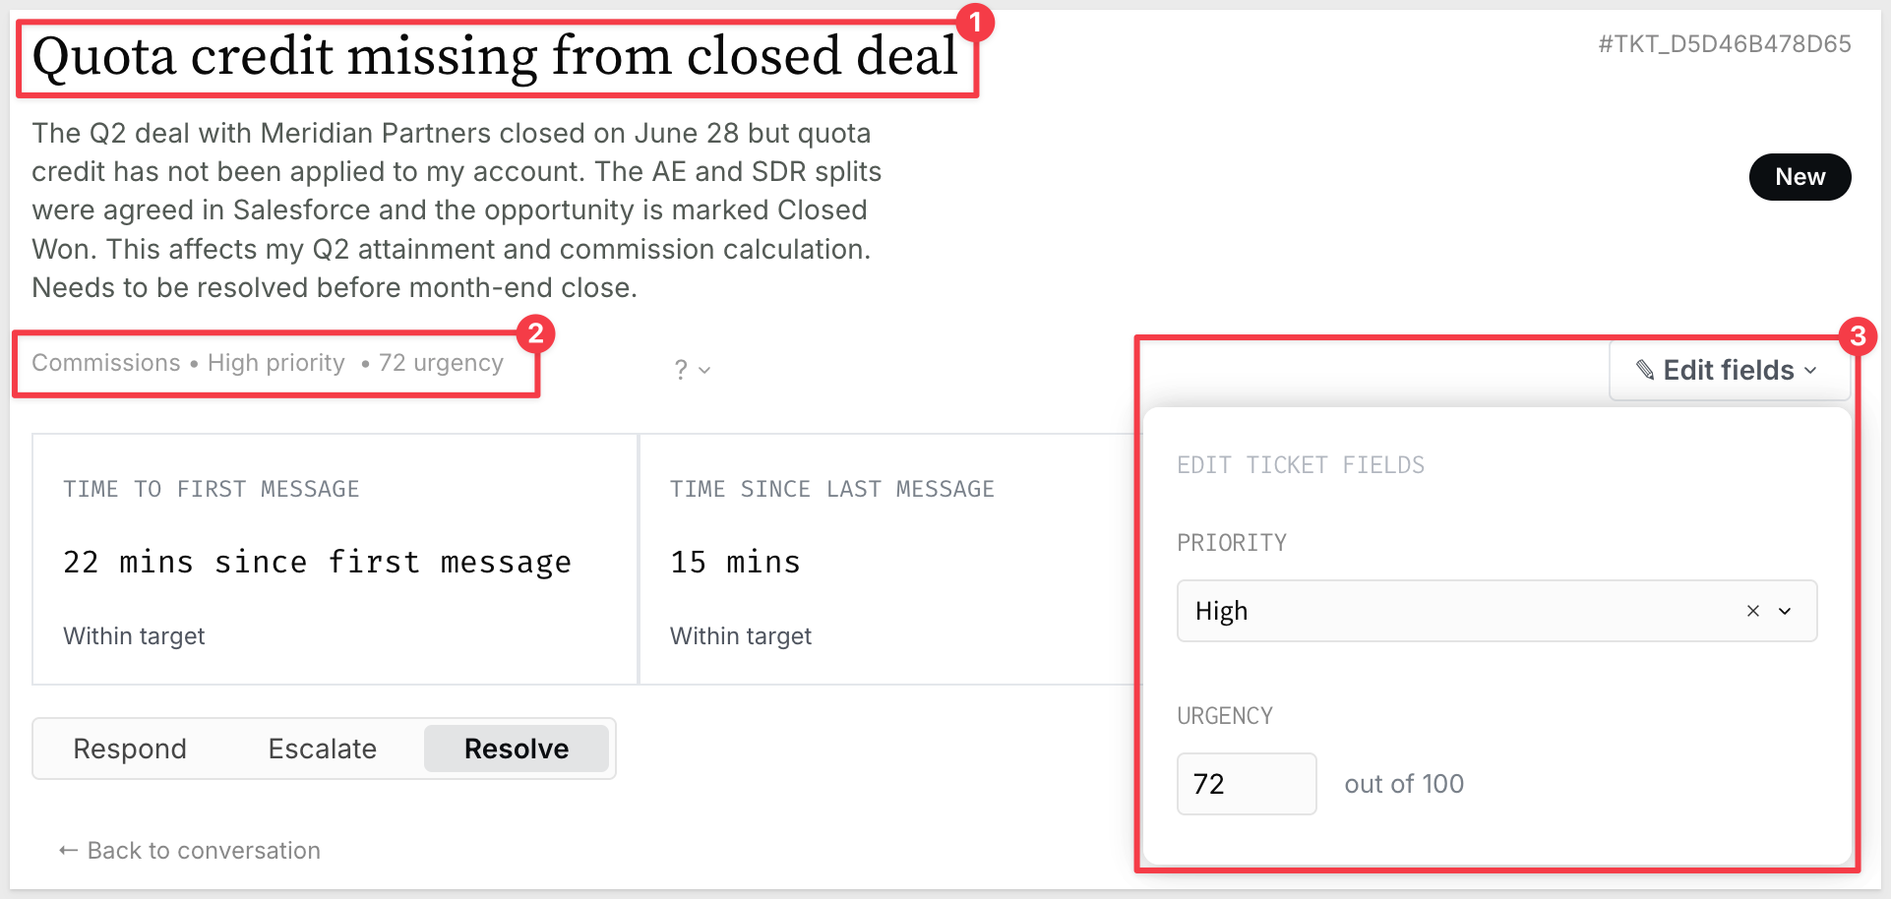The image size is (1891, 899).
Task: Click the pencil icon on Edit fields
Action: (x=1644, y=370)
